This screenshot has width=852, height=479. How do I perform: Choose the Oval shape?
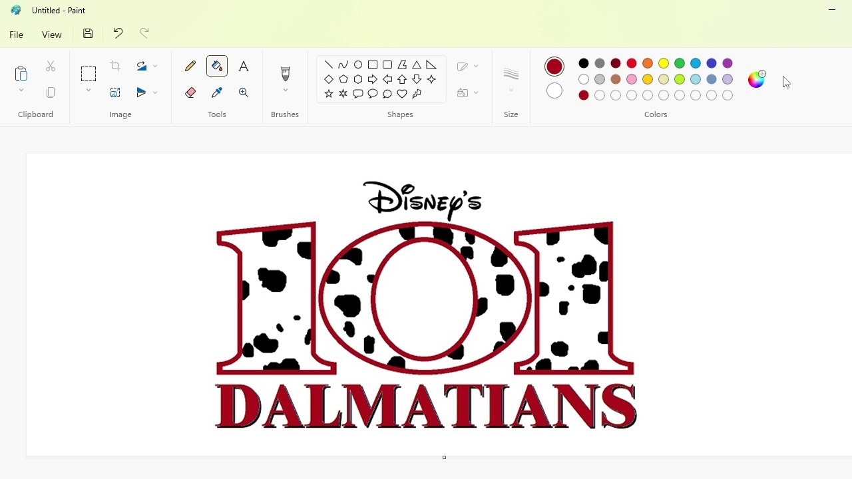click(x=358, y=65)
